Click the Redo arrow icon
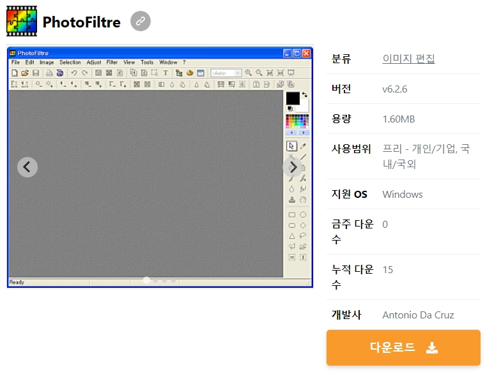The height and width of the screenshot is (372, 485). pyautogui.click(x=85, y=73)
